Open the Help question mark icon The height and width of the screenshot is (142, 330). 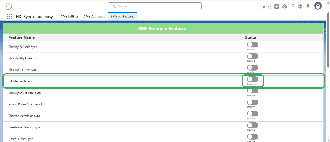[x=293, y=7]
